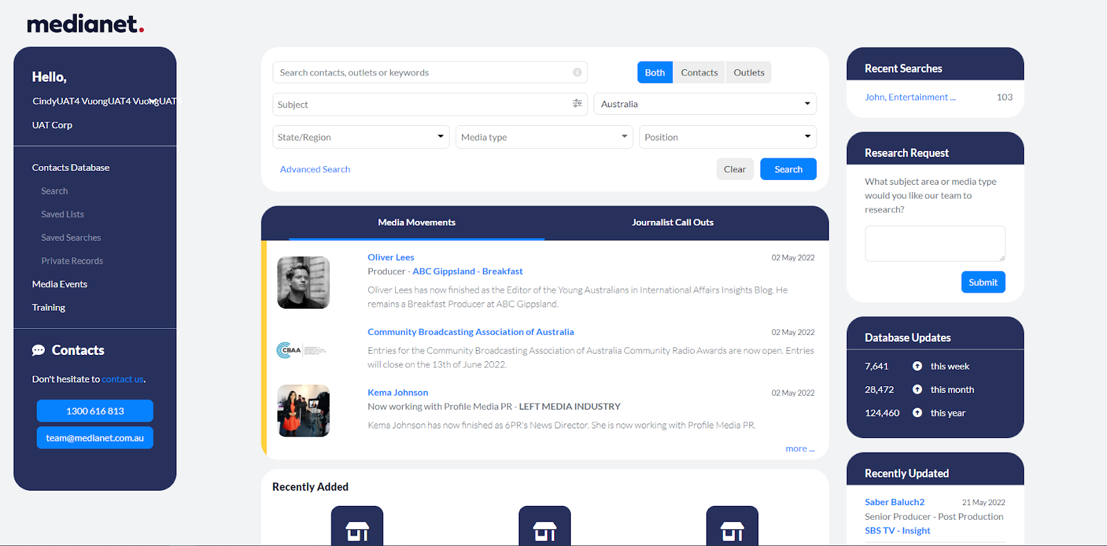This screenshot has height=546, width=1107.
Task: Follow the contact us link
Action: pyautogui.click(x=122, y=379)
